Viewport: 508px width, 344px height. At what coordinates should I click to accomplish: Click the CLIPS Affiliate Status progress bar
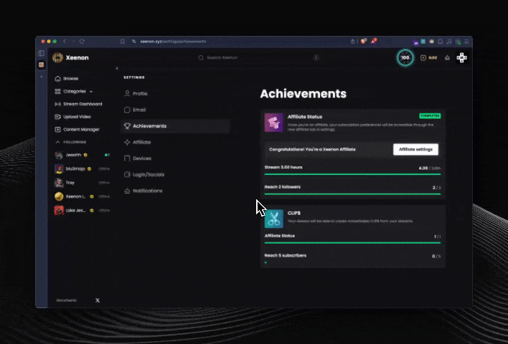(x=352, y=243)
